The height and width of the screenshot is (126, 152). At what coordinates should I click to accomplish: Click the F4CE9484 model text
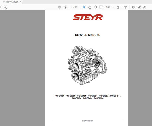click(60, 96)
